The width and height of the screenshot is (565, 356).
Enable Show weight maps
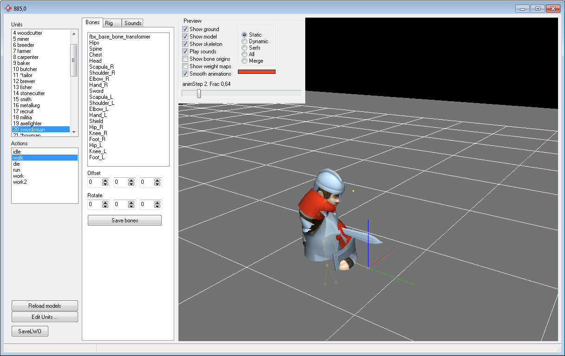(185, 66)
